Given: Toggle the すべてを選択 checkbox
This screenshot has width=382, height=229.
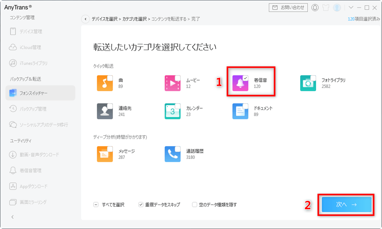Looking at the screenshot, I should [x=96, y=205].
